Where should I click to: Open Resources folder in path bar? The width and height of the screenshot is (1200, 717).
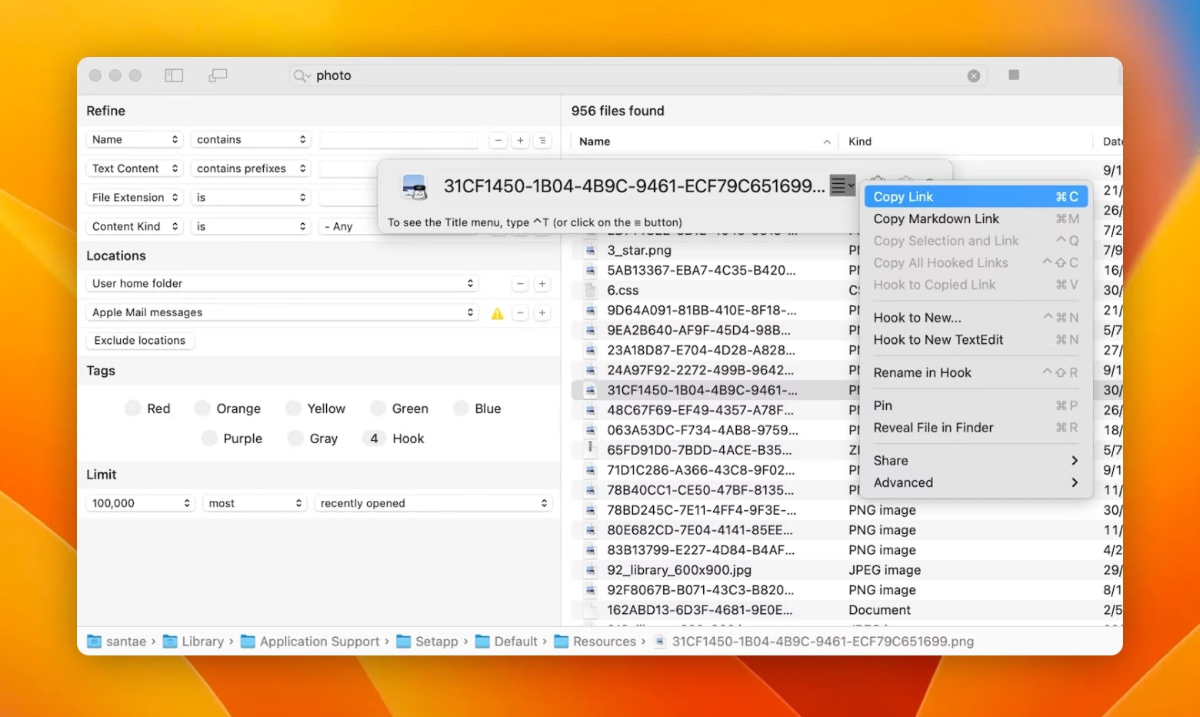[x=595, y=642]
